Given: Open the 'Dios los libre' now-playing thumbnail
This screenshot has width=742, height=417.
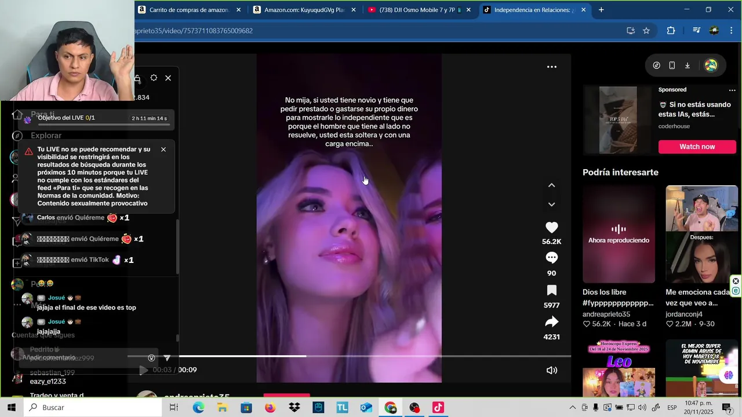Looking at the screenshot, I should point(619,234).
